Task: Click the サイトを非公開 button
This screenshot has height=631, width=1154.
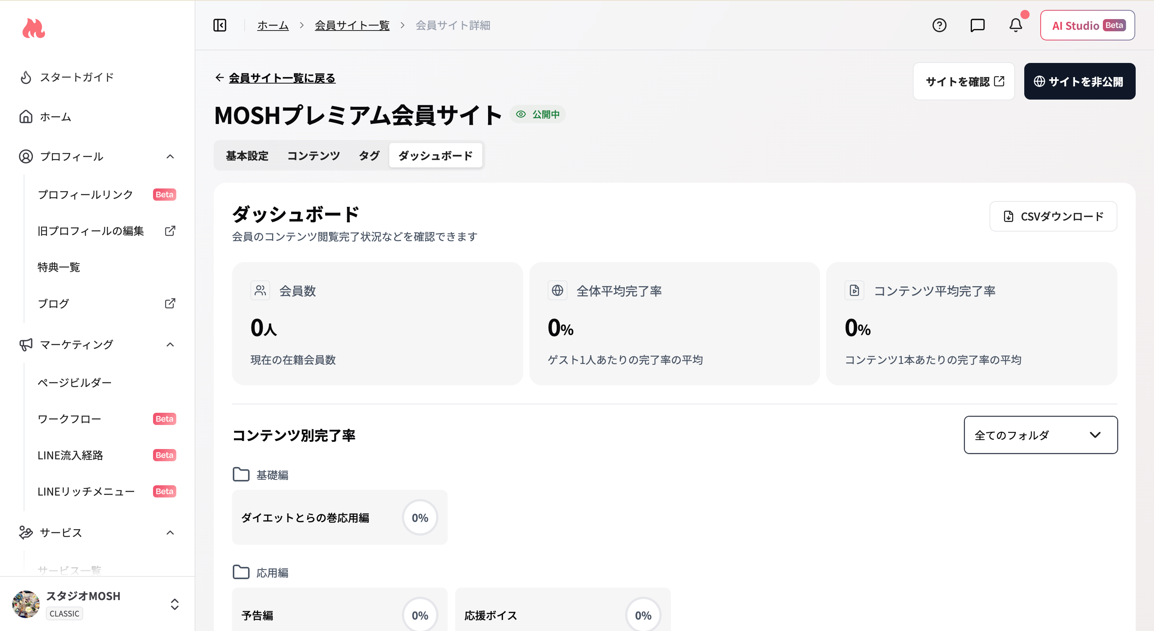Action: 1080,82
